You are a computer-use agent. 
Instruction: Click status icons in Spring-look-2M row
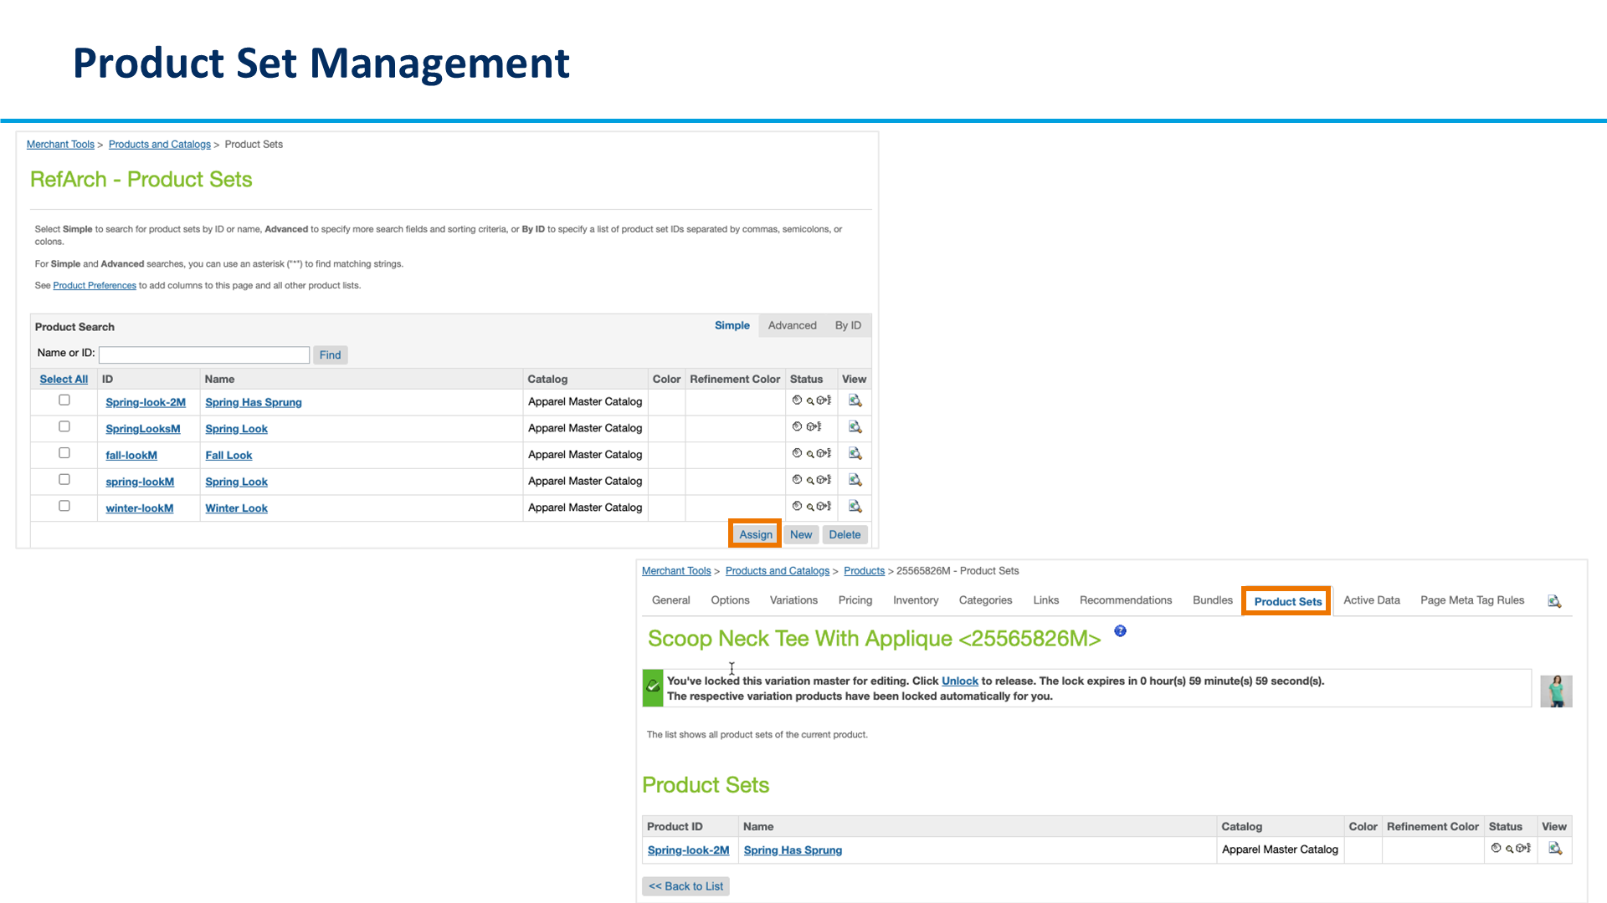812,401
